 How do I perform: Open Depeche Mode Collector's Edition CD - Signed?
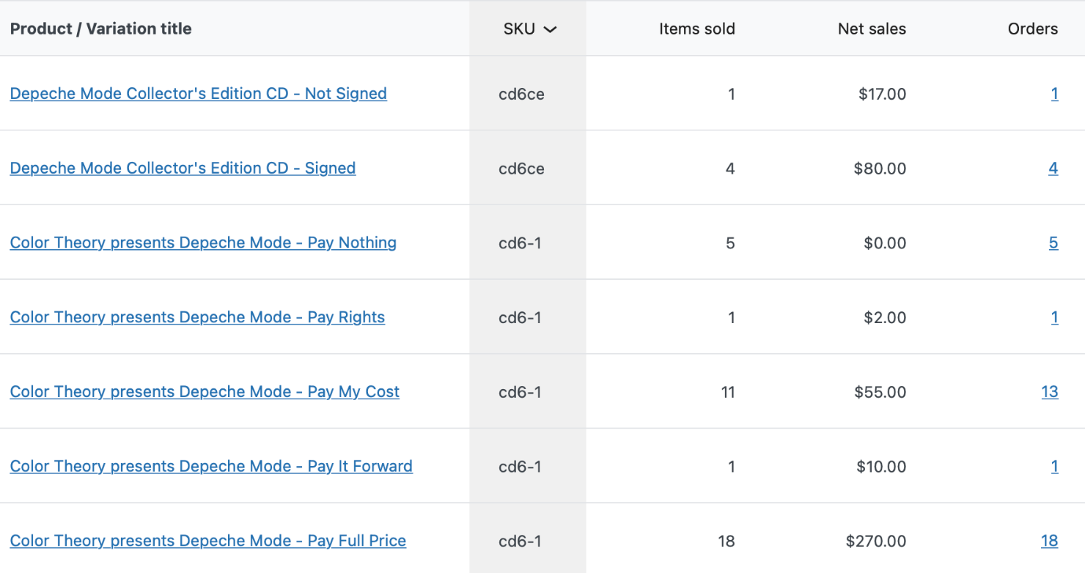pyautogui.click(x=183, y=169)
